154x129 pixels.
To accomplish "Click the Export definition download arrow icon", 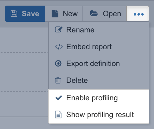I will click(58, 63).
